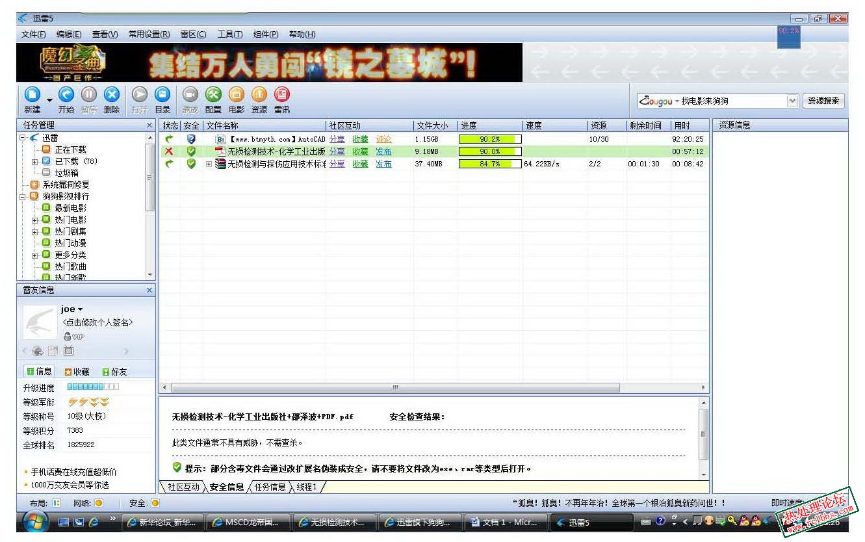
Task: Open settings with the 配置 icon
Action: point(213,95)
